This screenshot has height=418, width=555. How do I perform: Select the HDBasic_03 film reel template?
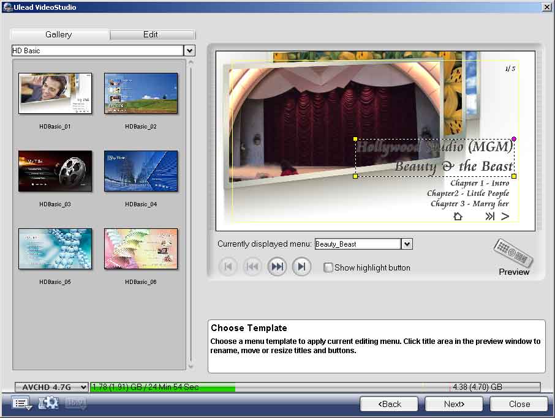55,171
